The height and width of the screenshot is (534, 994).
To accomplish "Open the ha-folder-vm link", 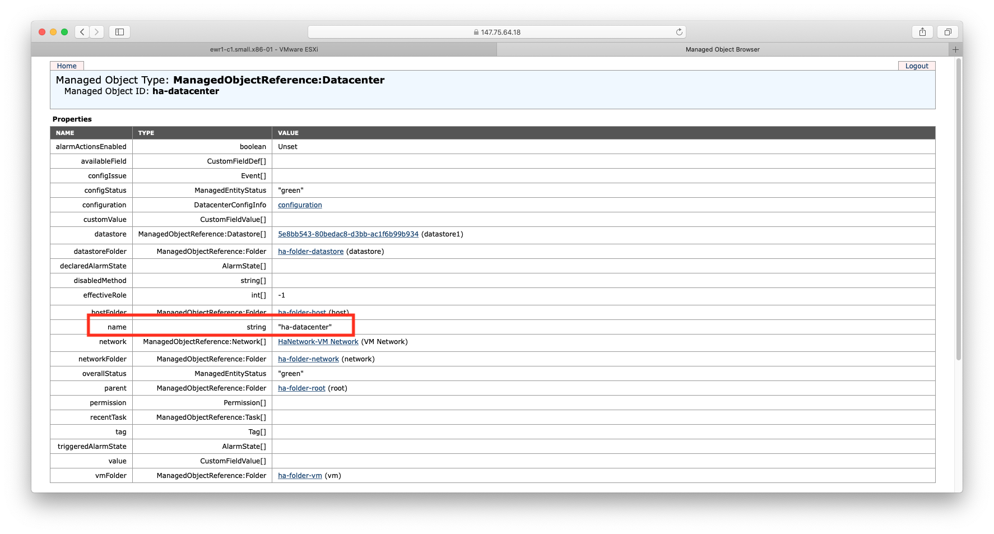I will pyautogui.click(x=300, y=476).
